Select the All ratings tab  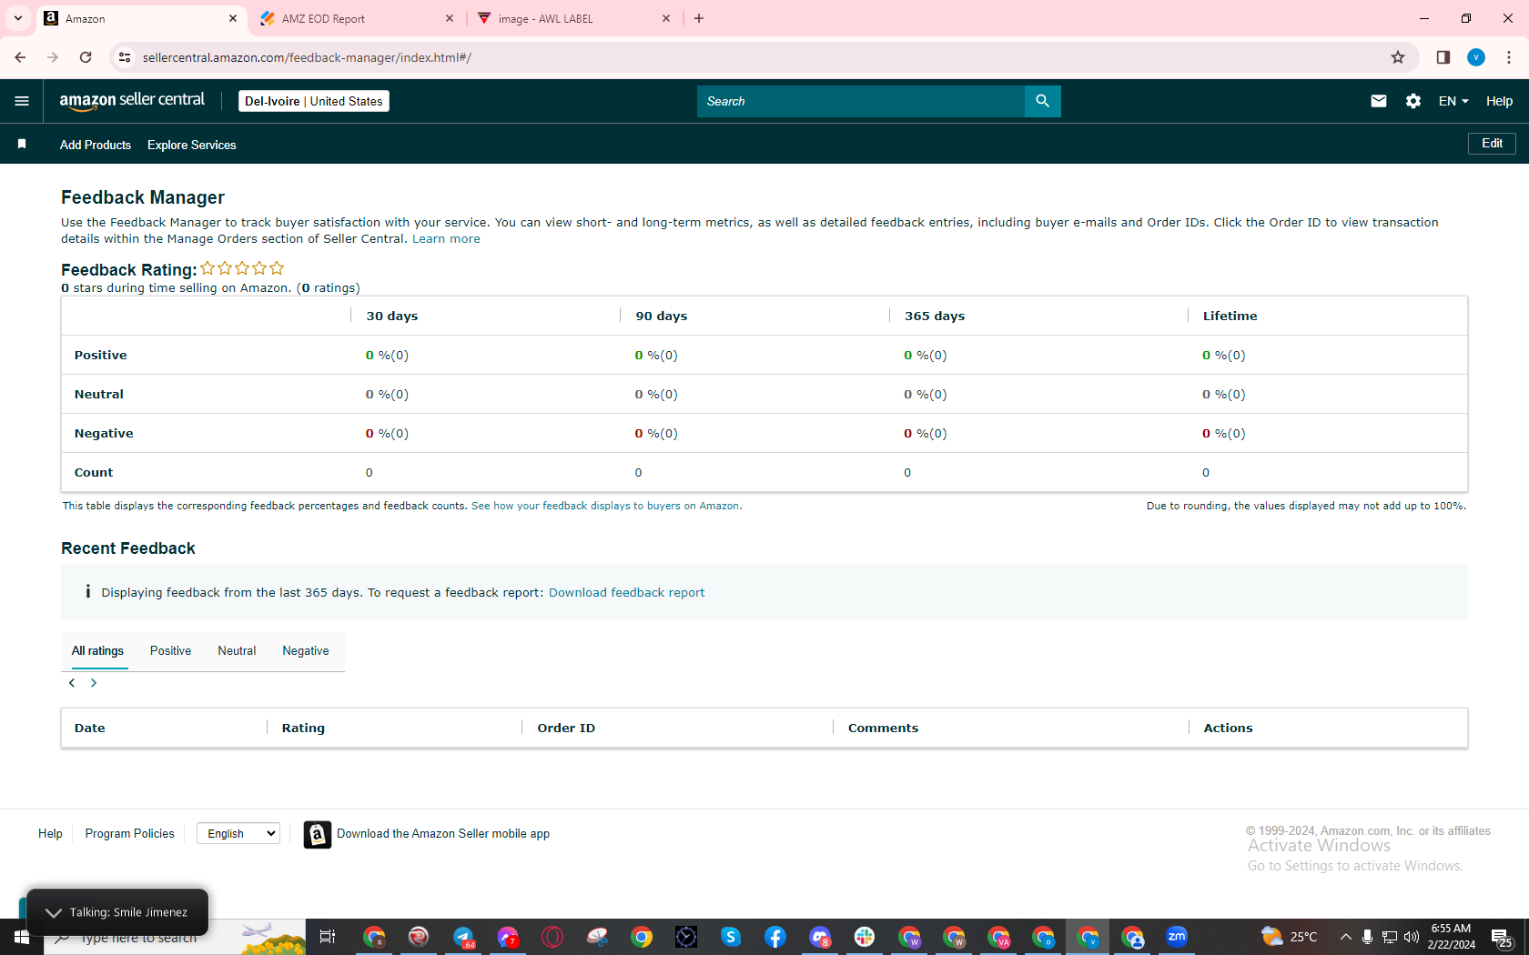pos(97,651)
